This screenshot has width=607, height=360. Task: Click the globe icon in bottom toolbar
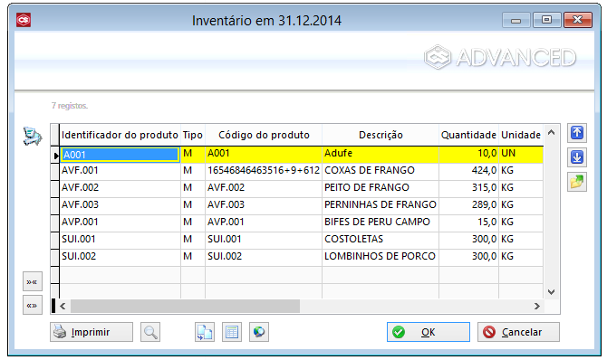(x=259, y=332)
